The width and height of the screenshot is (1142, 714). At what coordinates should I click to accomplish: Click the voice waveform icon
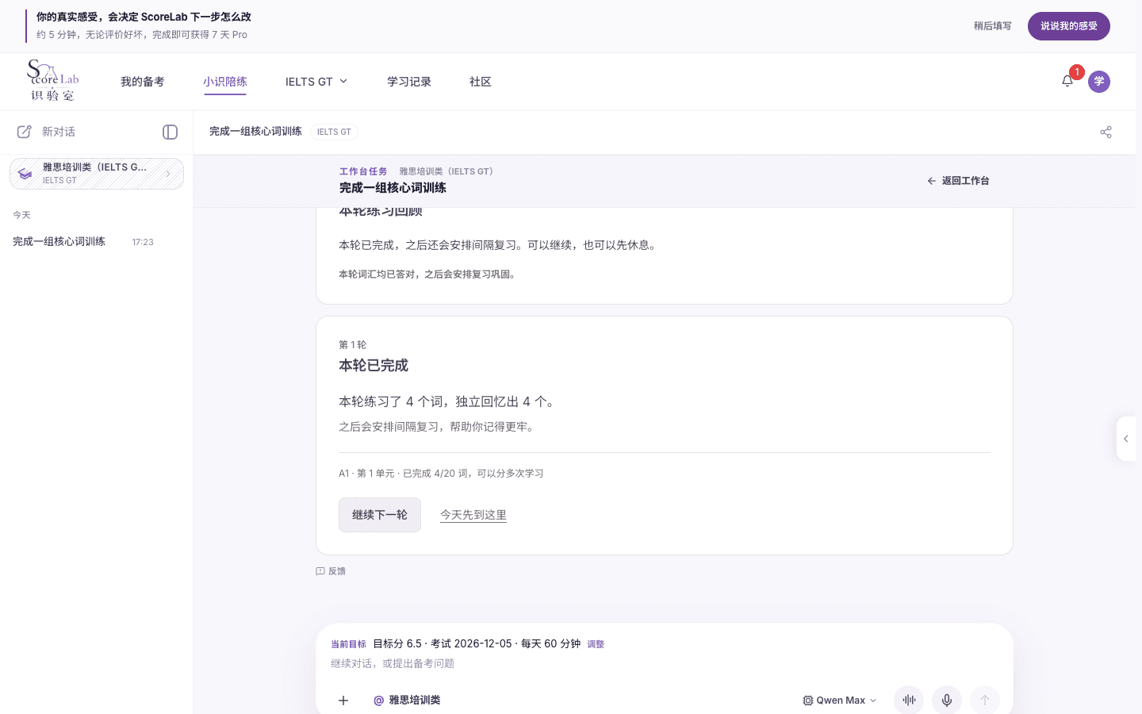point(909,700)
